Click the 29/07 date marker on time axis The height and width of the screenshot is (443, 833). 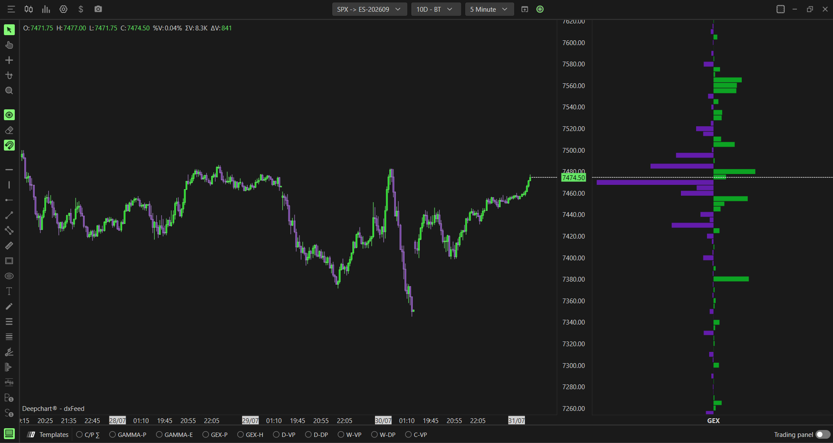[250, 420]
